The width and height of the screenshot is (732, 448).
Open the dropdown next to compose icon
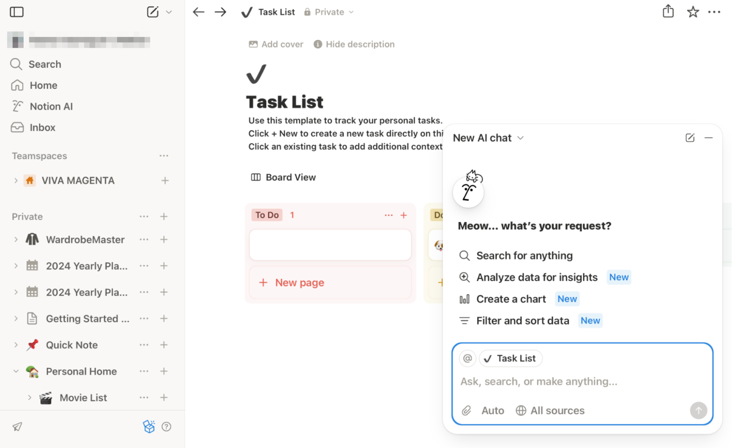pos(169,12)
